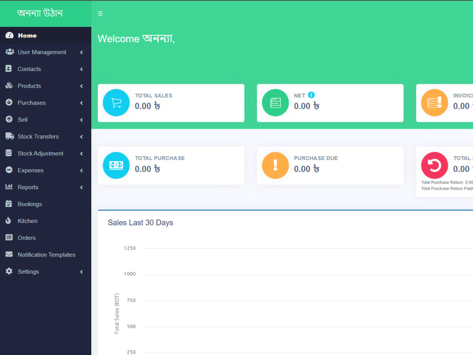Click the Net 0.00 amount
473x355 pixels.
click(307, 106)
